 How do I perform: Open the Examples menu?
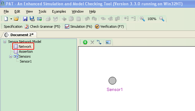(59, 11)
